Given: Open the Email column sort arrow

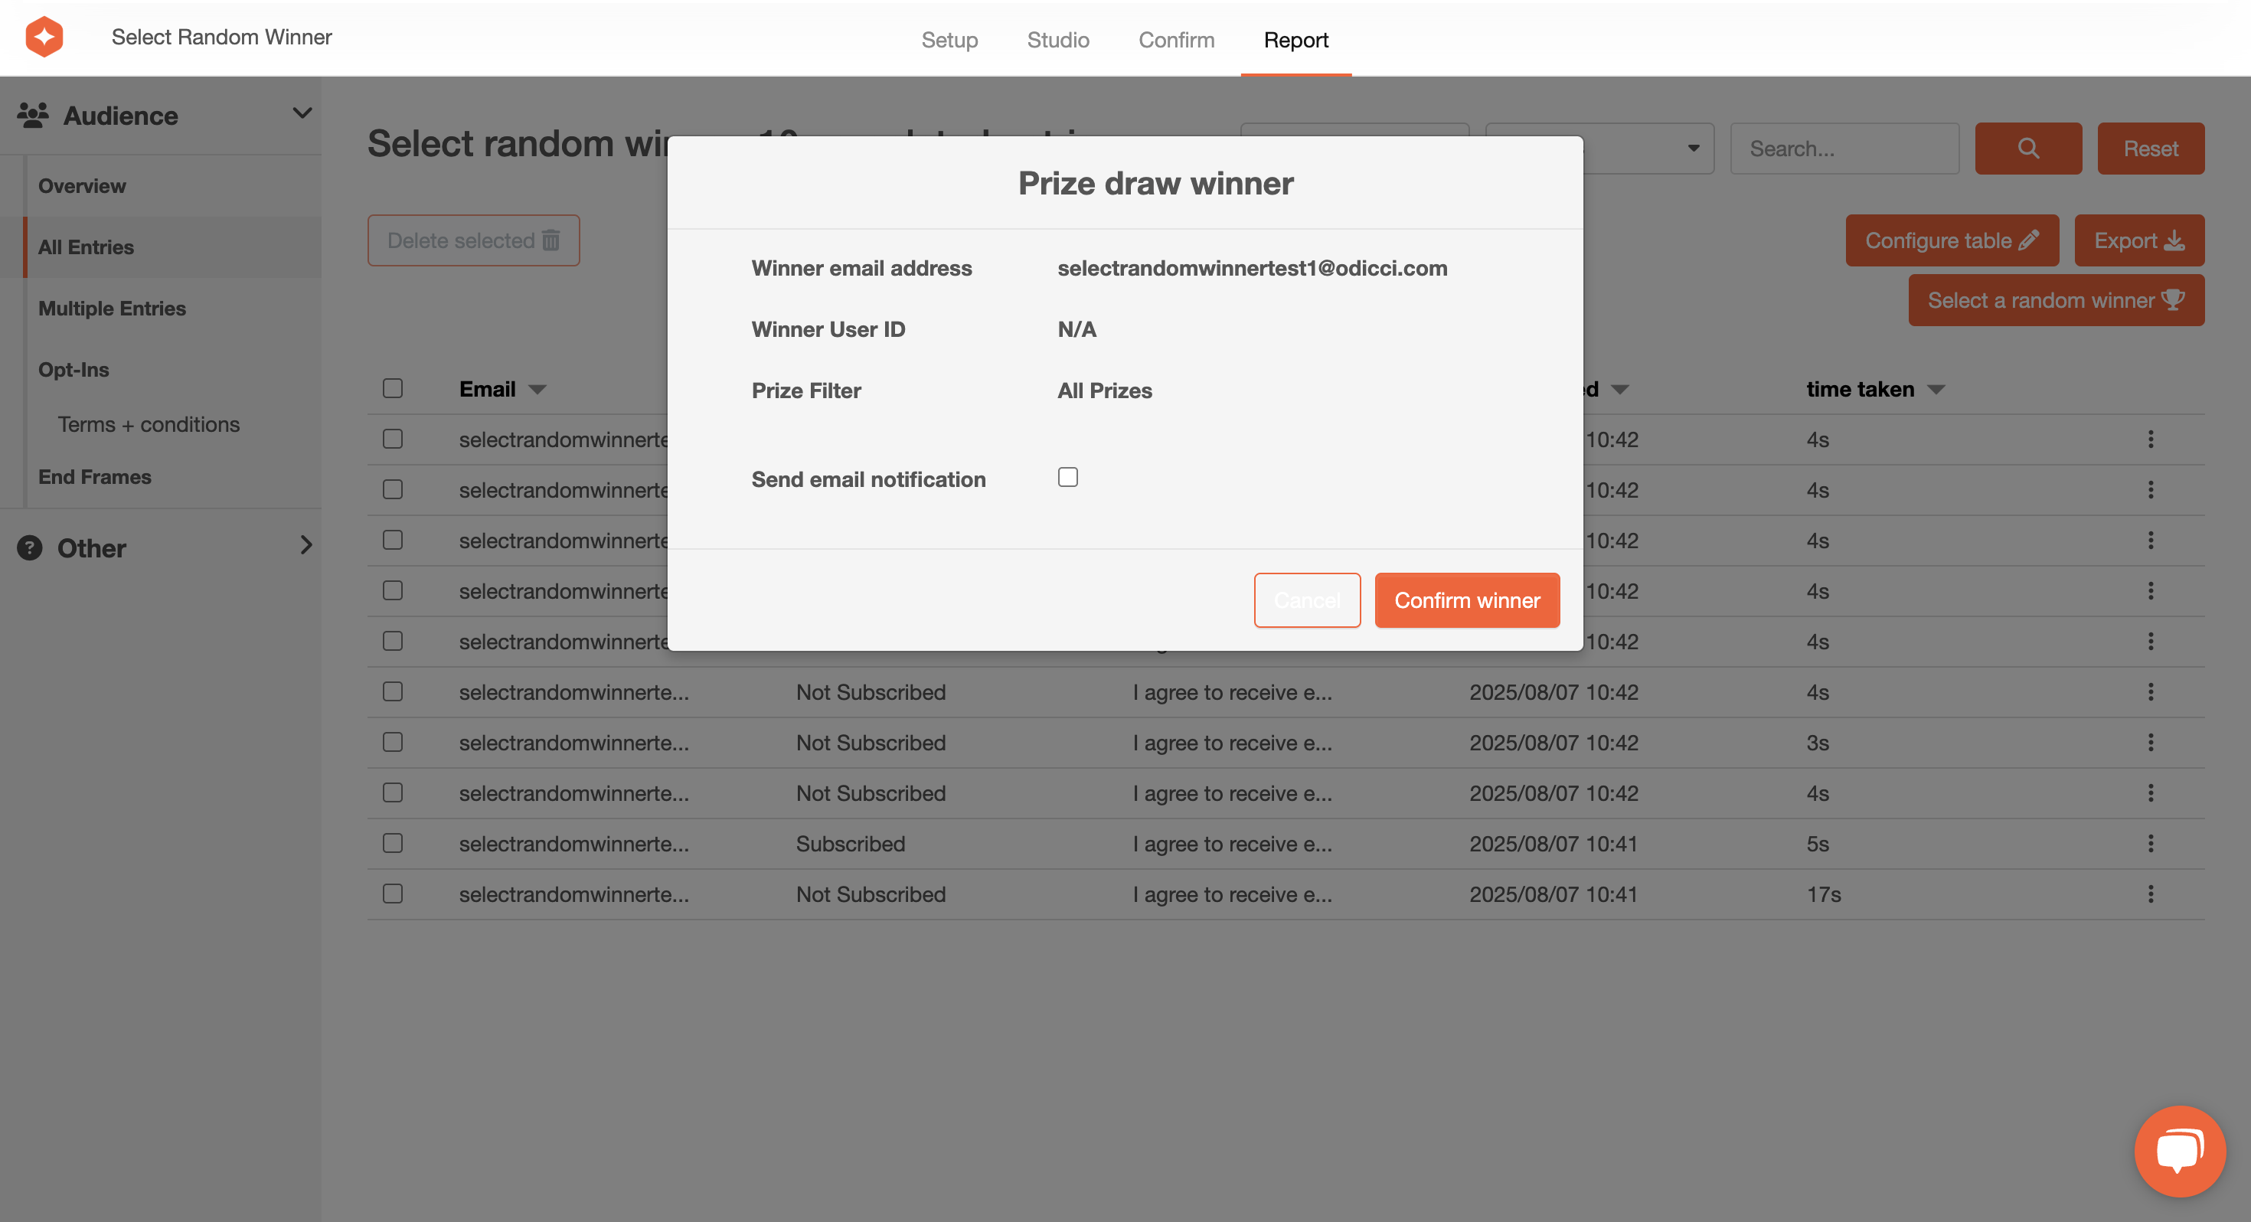Looking at the screenshot, I should 537,390.
